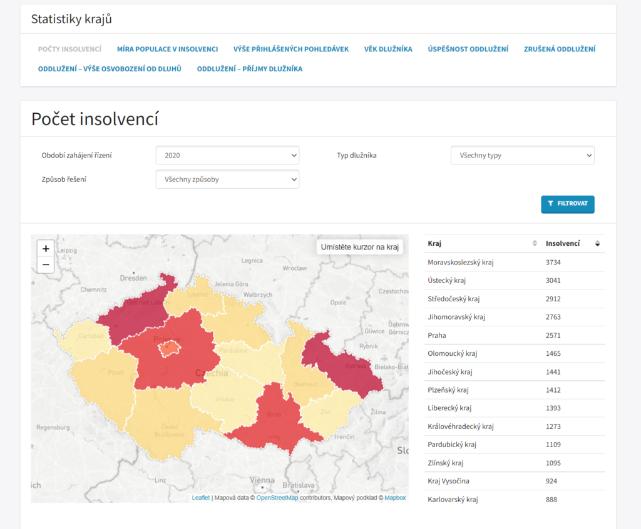
Task: Follow the Mapbox attribution link
Action: click(395, 498)
